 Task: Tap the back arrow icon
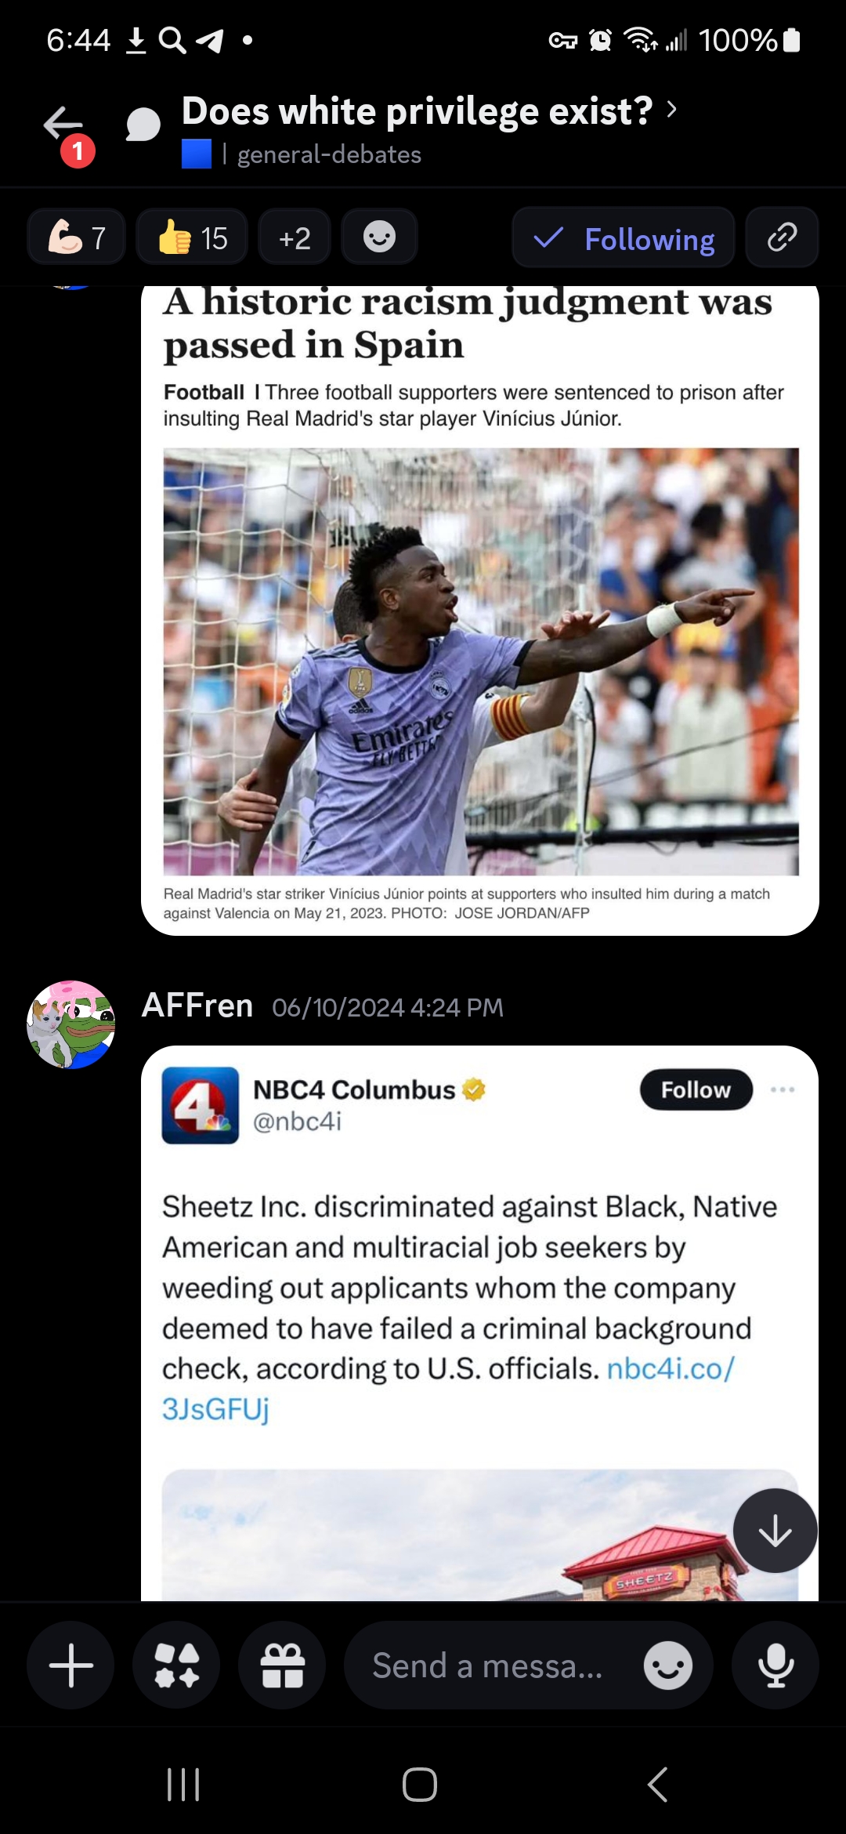(63, 125)
